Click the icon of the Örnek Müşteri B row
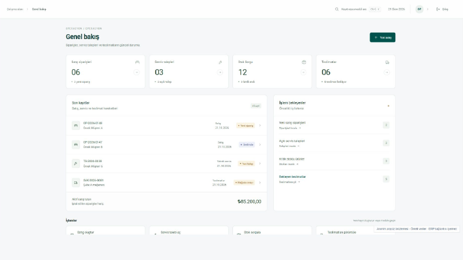The height and width of the screenshot is (260, 463). pos(76,145)
